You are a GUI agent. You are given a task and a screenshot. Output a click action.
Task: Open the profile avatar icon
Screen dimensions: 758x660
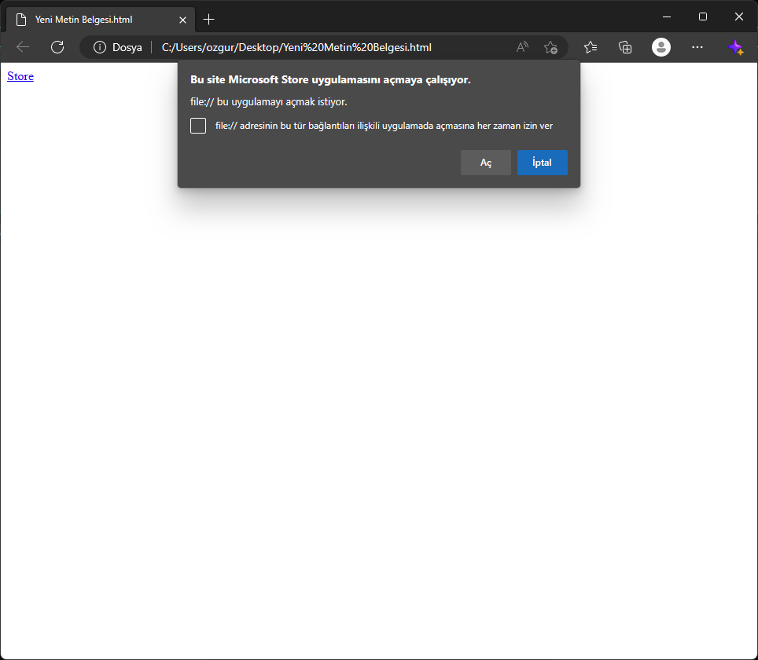[660, 47]
